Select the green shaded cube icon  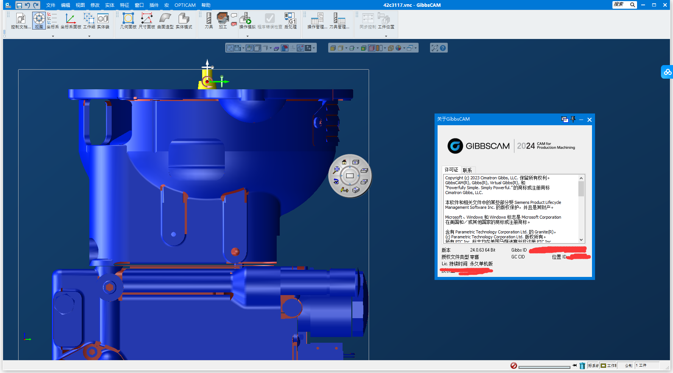tap(363, 48)
